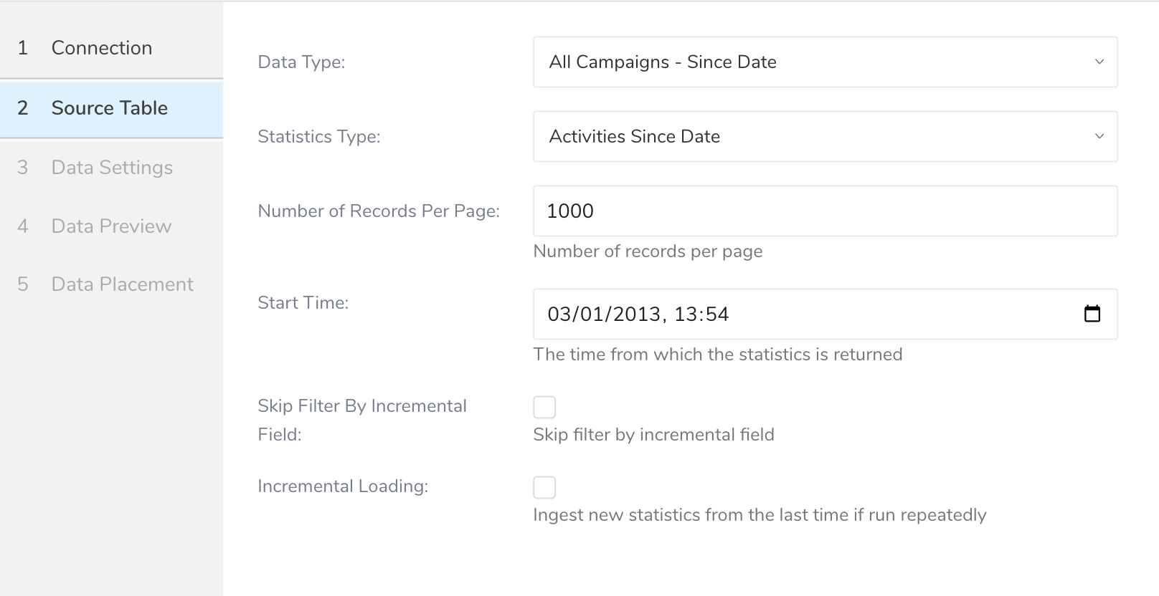This screenshot has height=596, width=1159.
Task: Open the Start Time calendar picker icon
Action: click(x=1092, y=314)
